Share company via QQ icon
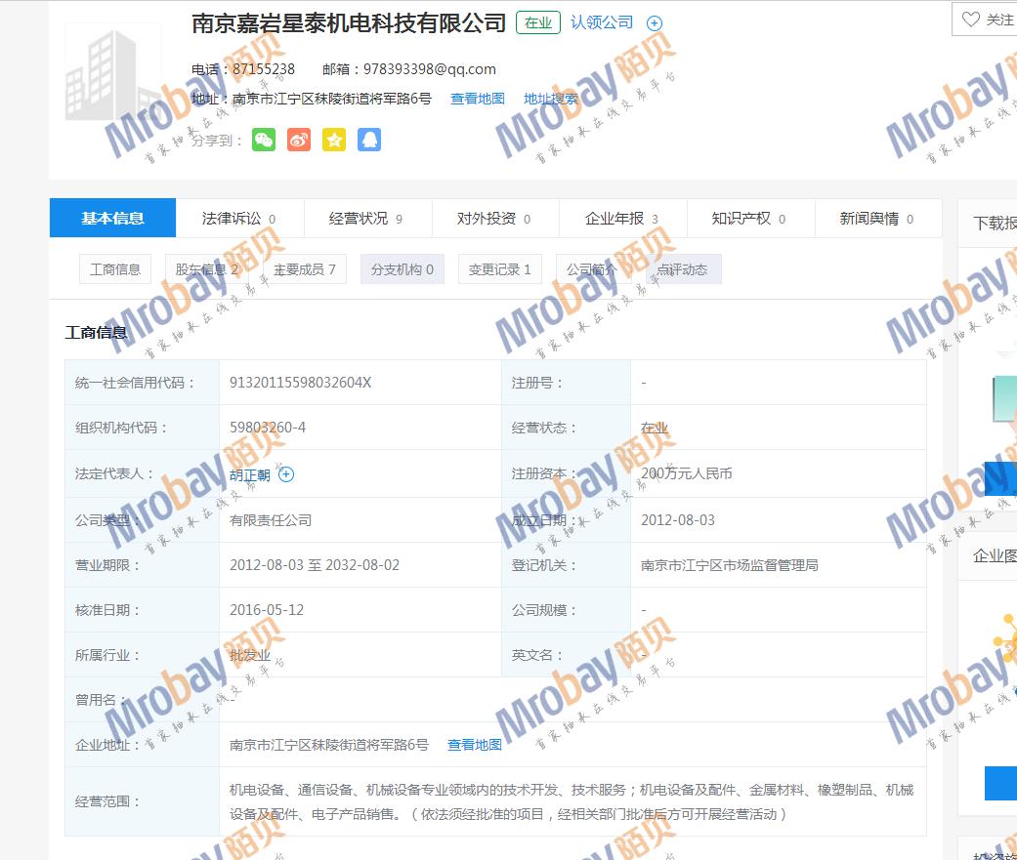1017x860 pixels. click(369, 141)
